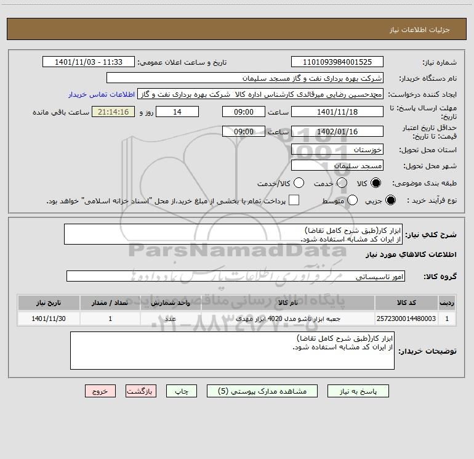Click the price validity time 09:00 field
The image size is (474, 459).
coord(244,131)
